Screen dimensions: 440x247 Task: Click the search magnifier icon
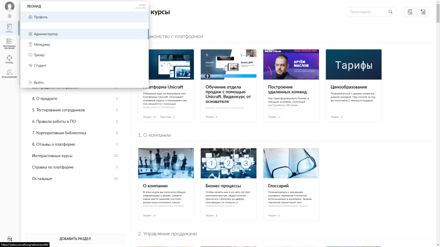(390, 12)
